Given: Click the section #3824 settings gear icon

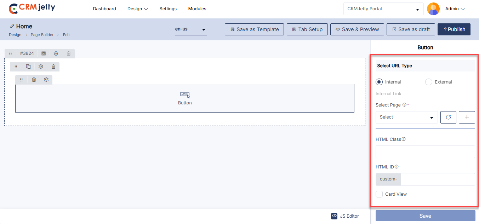Looking at the screenshot, I should 56,53.
